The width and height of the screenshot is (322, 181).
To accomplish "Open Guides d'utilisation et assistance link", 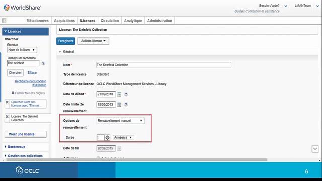I will click(x=257, y=11).
